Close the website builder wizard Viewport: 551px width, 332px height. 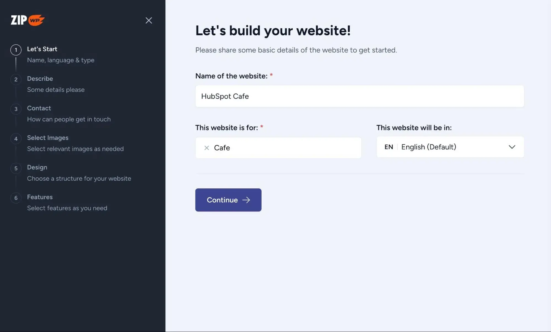click(x=149, y=20)
